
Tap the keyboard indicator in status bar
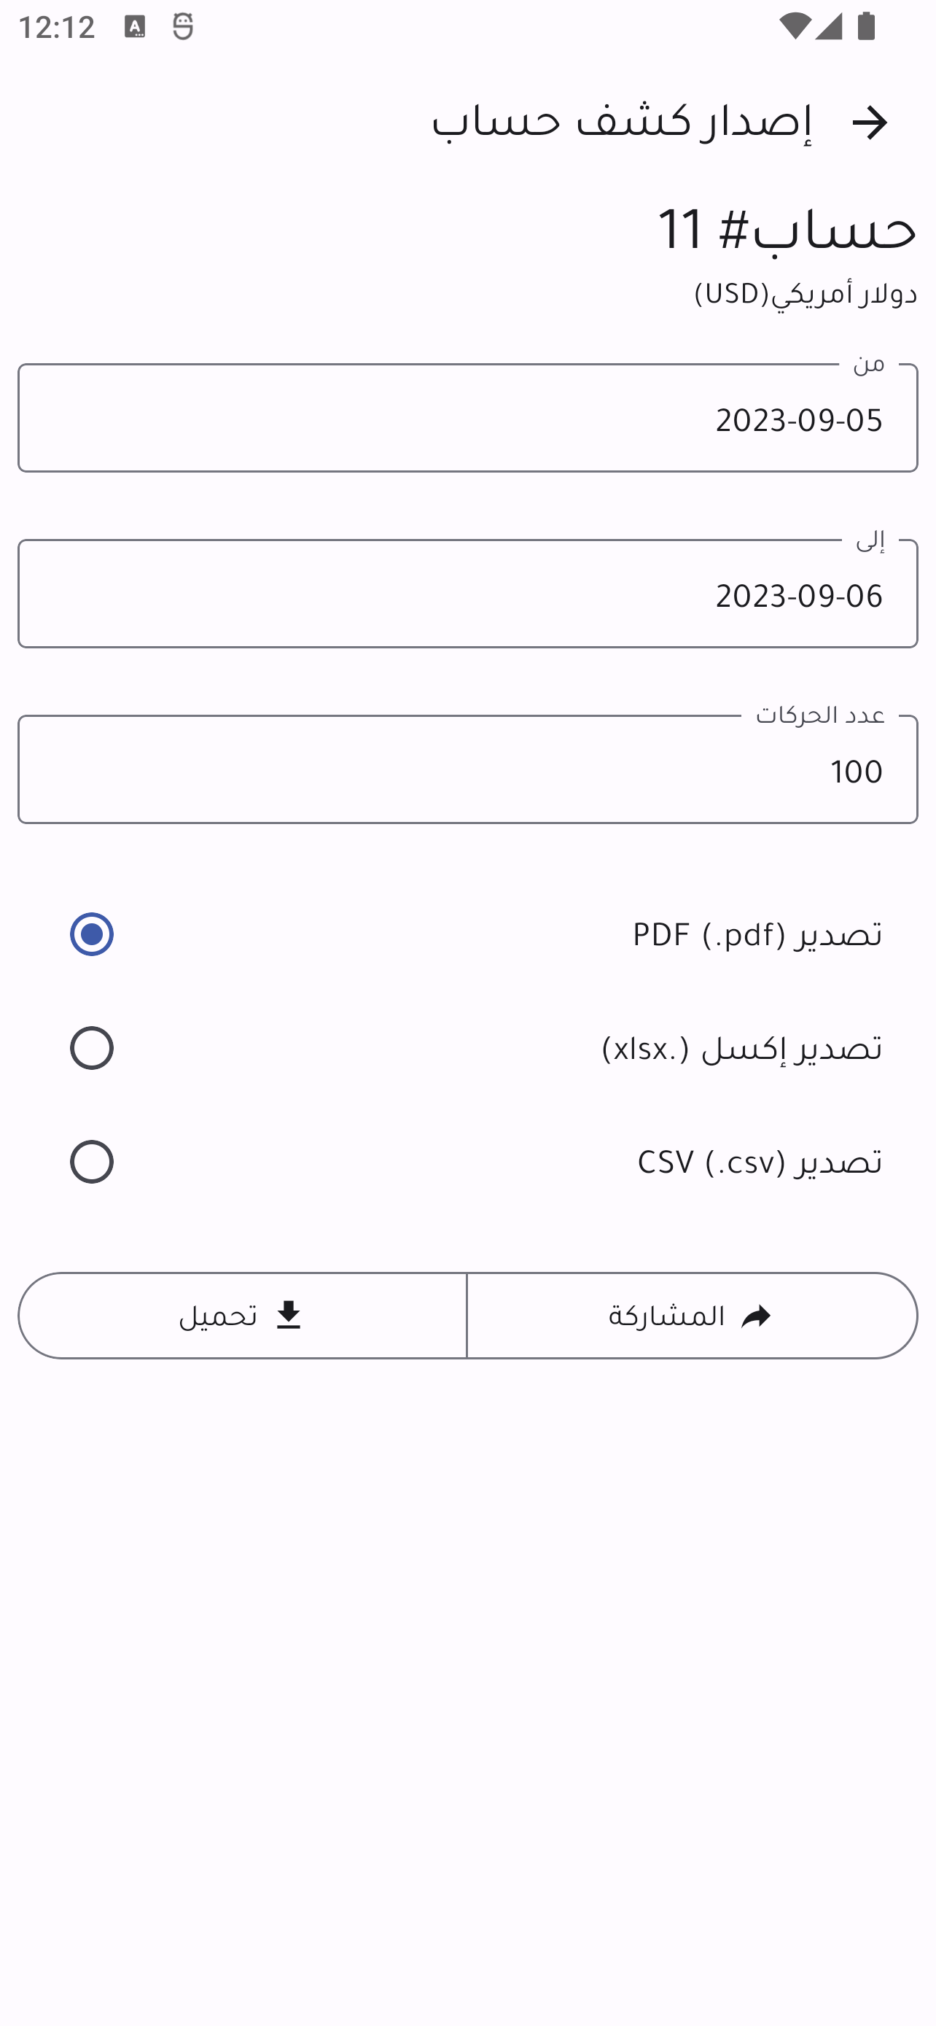[x=134, y=28]
